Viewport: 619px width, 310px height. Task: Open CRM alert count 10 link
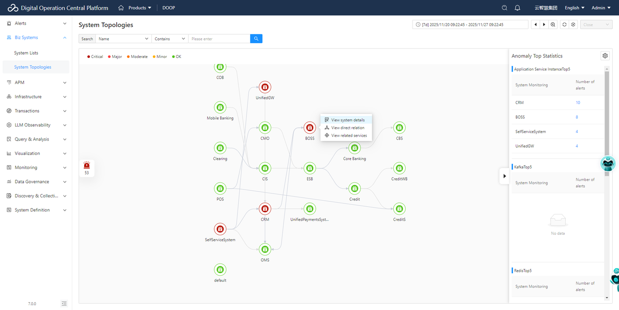[x=578, y=103]
